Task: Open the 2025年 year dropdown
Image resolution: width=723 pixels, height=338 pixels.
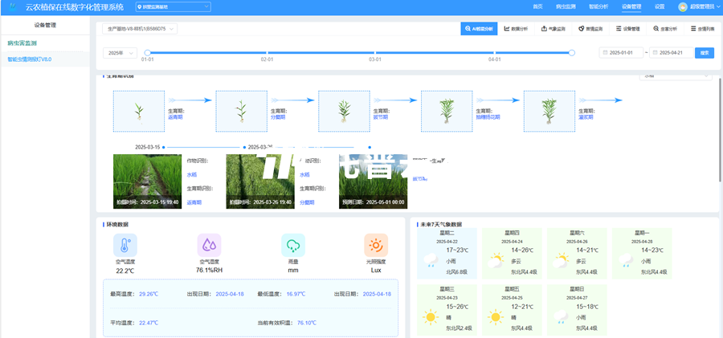Action: tap(120, 53)
